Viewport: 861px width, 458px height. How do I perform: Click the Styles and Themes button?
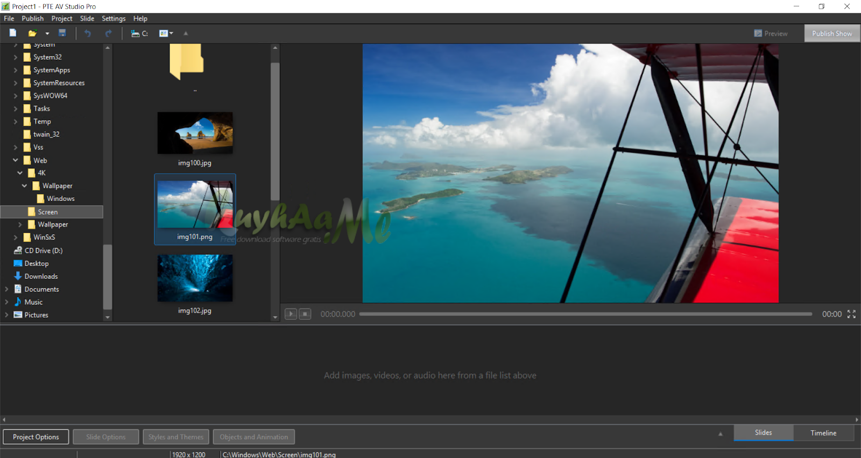(x=176, y=437)
